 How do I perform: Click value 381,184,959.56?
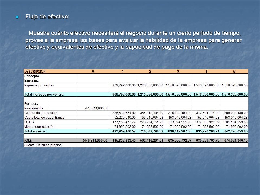236,122
